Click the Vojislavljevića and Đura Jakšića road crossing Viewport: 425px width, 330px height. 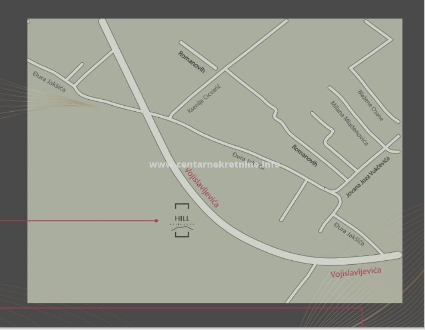(146, 113)
